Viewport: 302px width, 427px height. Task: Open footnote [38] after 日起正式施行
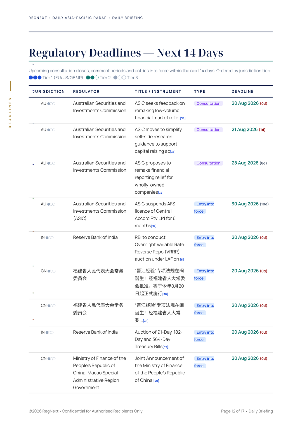(x=165, y=294)
